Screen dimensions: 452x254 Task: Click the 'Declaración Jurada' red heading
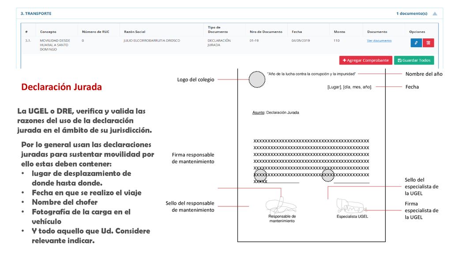61,87
